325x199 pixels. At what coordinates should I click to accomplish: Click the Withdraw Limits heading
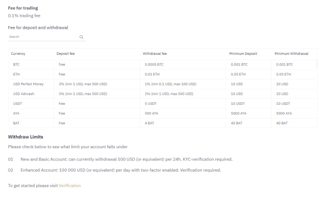26,137
